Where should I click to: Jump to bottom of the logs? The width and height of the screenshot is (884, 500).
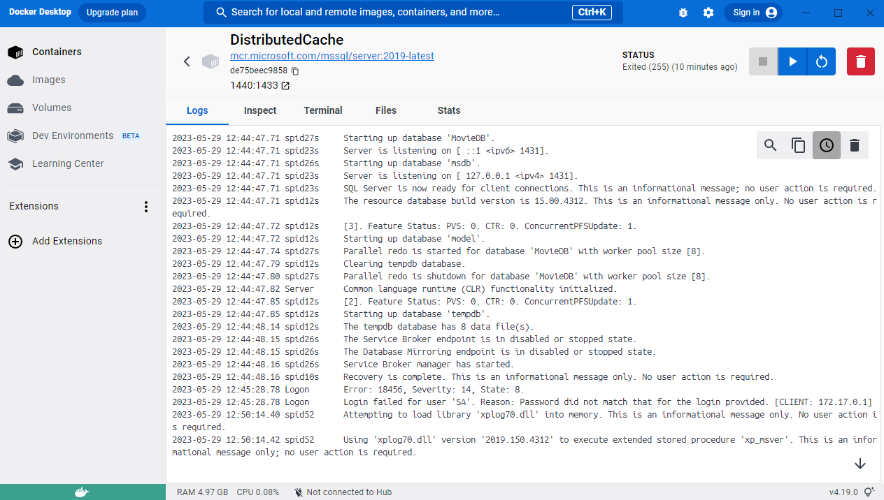click(x=860, y=464)
